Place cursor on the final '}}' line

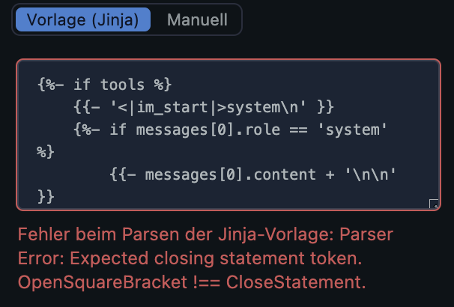(x=46, y=197)
